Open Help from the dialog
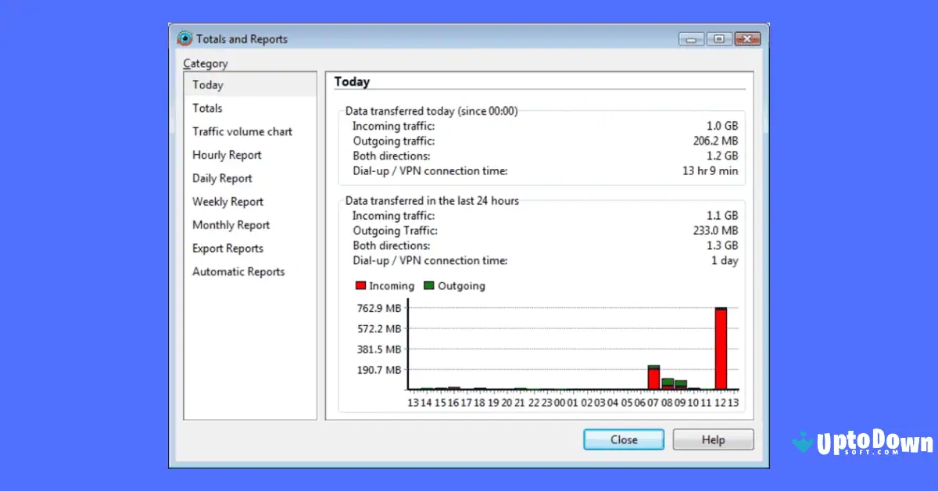 [712, 439]
